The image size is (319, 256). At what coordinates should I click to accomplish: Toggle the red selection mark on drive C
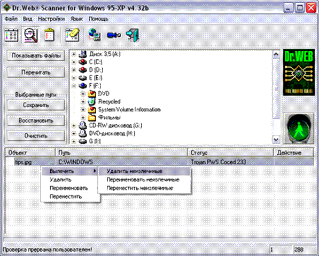[x=83, y=62]
